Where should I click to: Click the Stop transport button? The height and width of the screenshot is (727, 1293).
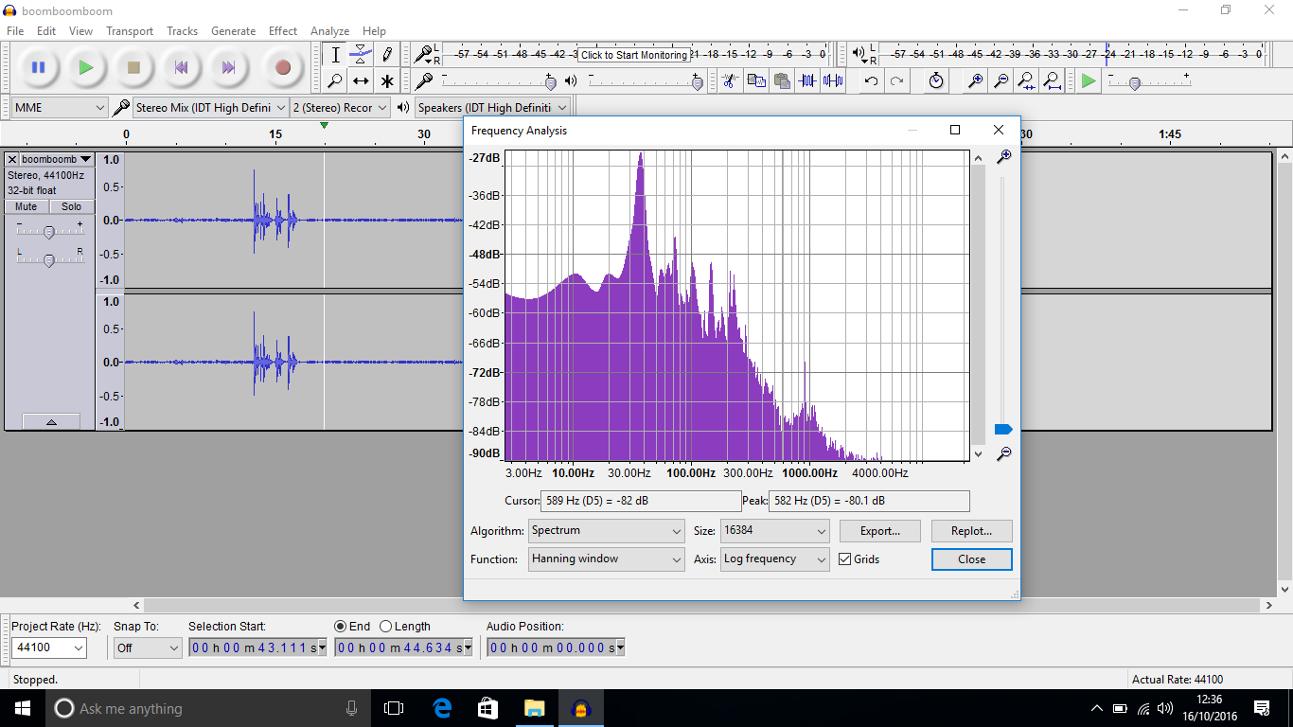[x=133, y=67]
